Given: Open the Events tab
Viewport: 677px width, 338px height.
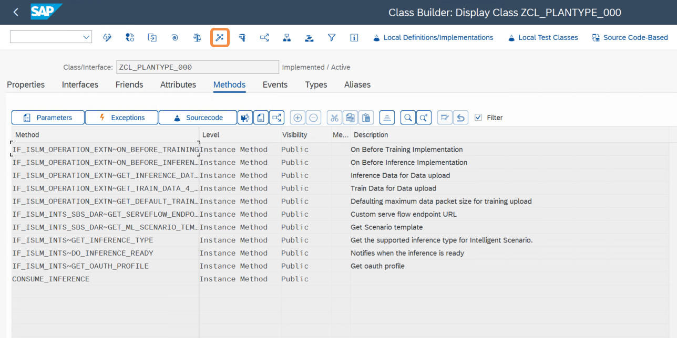Looking at the screenshot, I should tap(275, 85).
